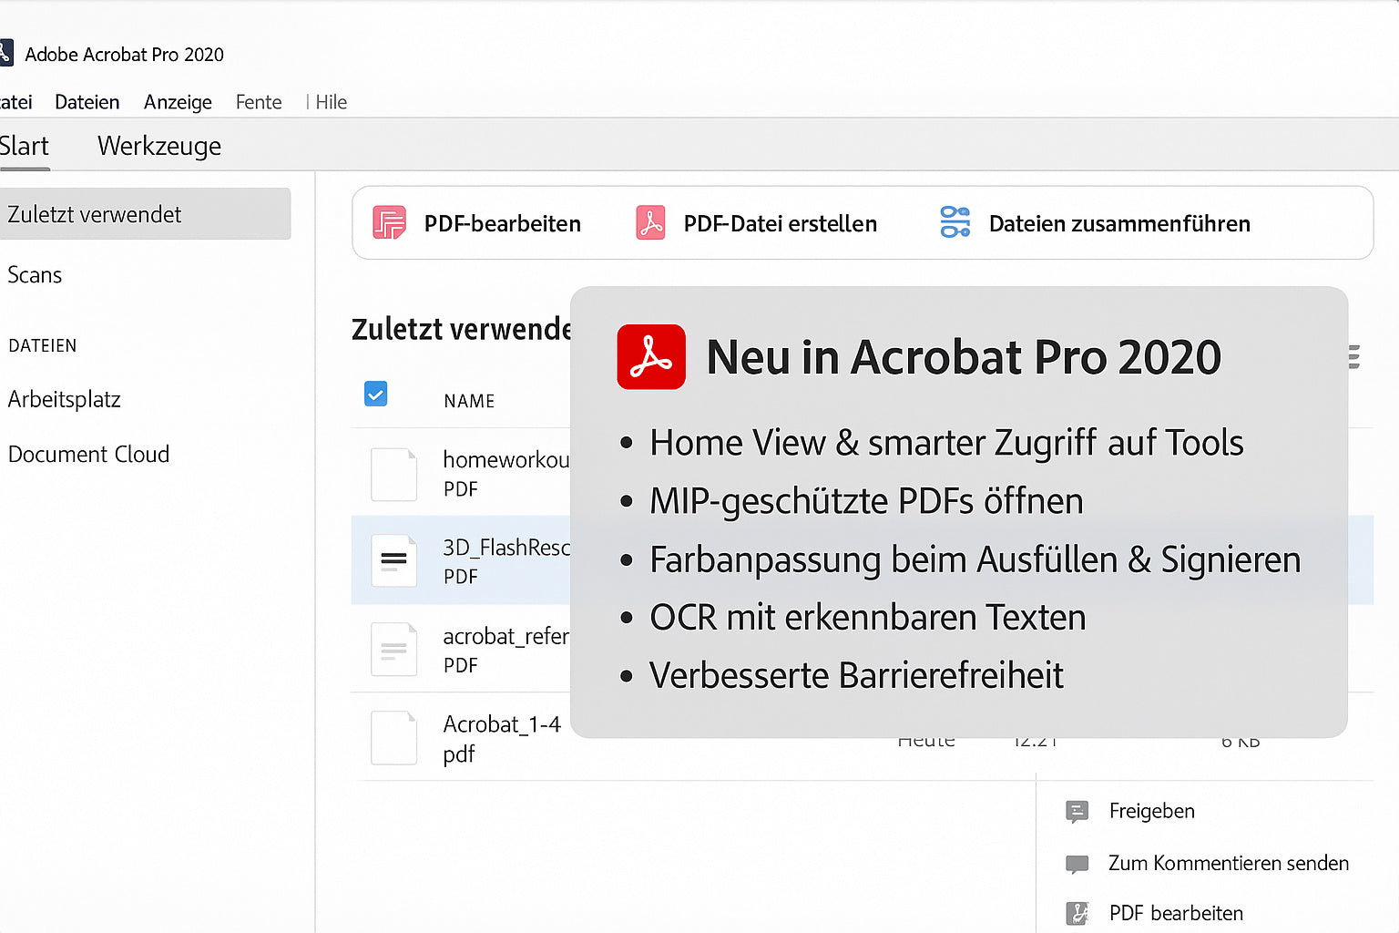The image size is (1399, 933).
Task: Open Document Cloud in the sidebar
Action: point(88,454)
